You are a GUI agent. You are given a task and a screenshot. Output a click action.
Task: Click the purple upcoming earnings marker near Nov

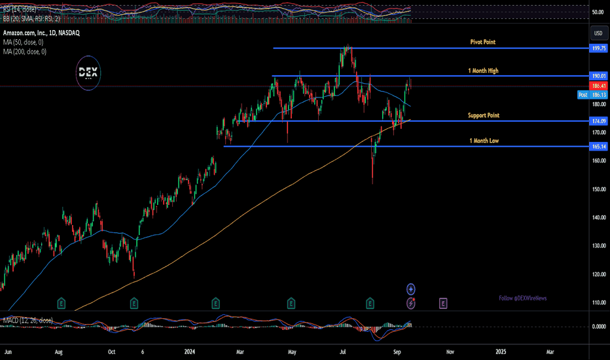point(443,303)
